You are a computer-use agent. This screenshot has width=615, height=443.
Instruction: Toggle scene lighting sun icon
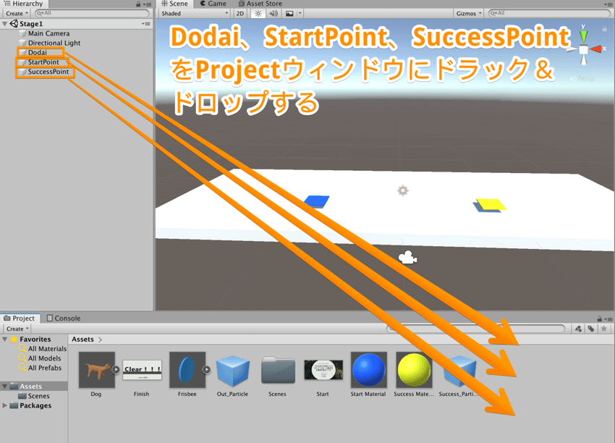[x=258, y=13]
